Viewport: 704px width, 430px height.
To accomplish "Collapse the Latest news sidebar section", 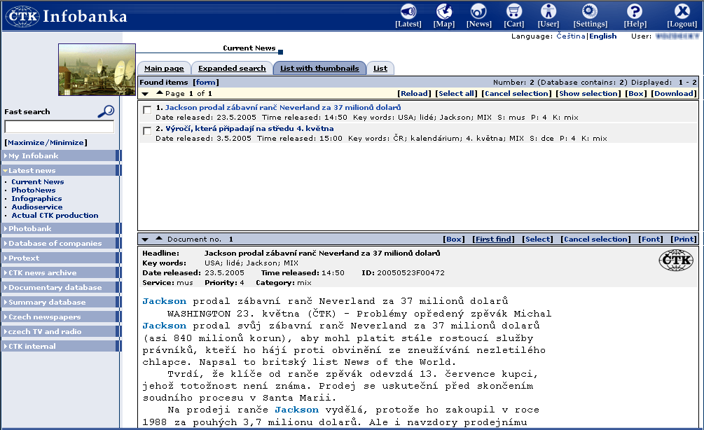I will 32,170.
